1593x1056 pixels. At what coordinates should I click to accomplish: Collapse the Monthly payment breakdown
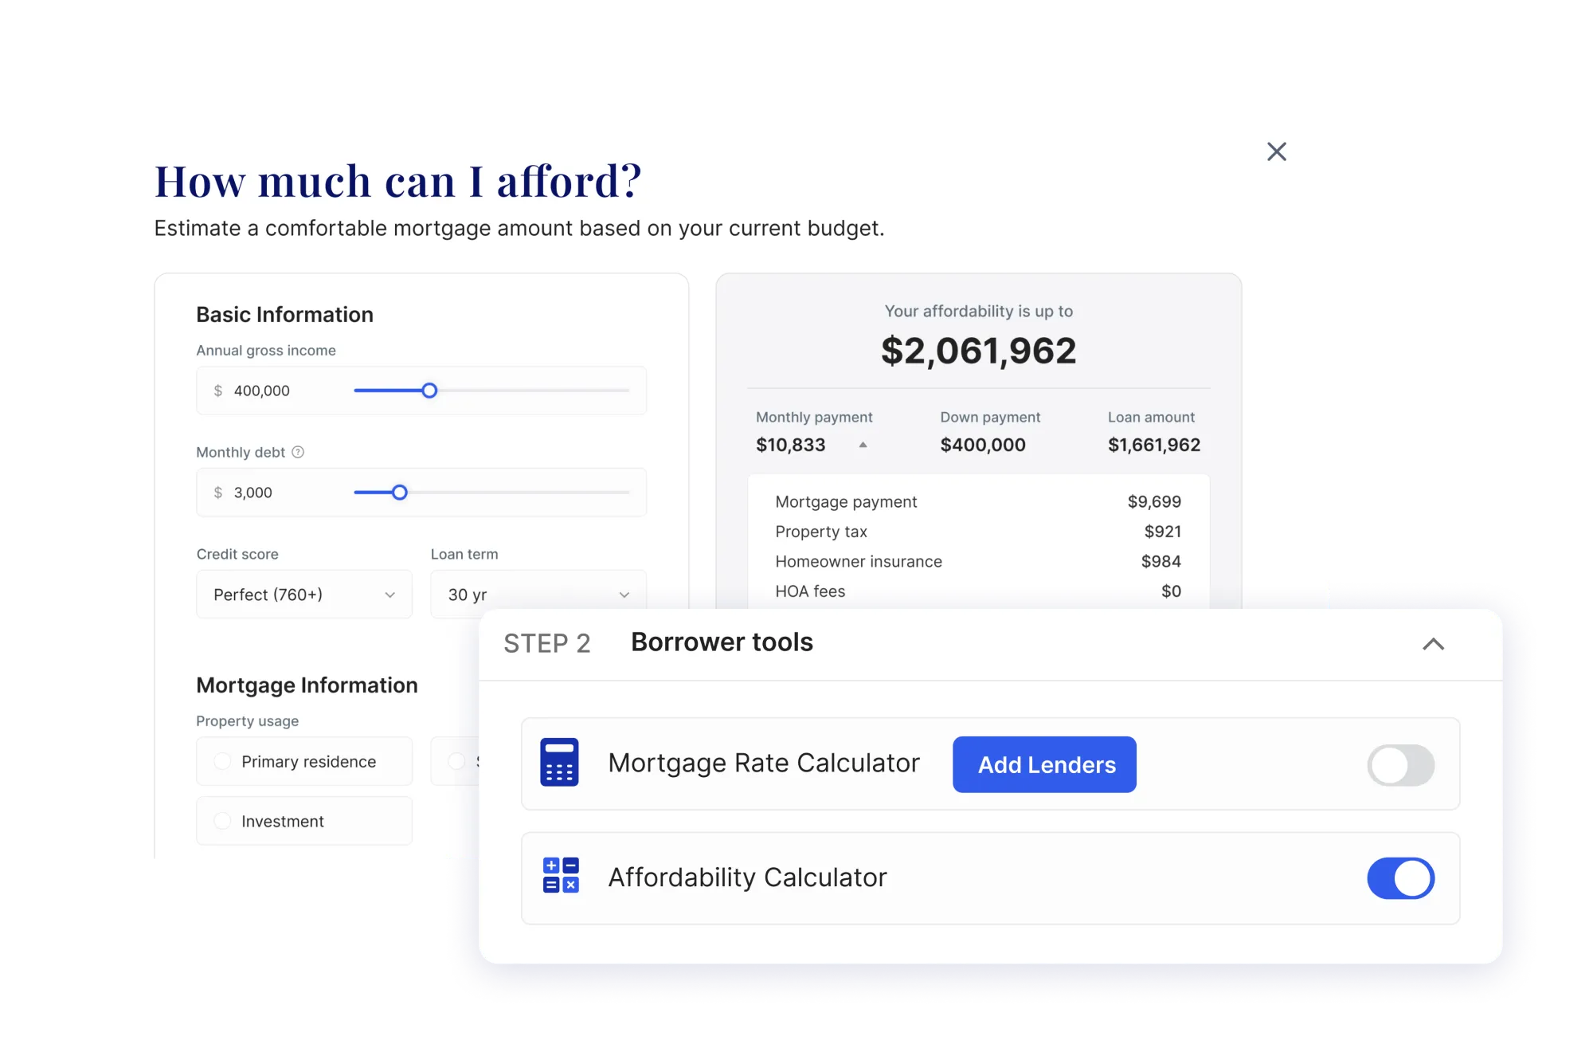click(x=864, y=446)
